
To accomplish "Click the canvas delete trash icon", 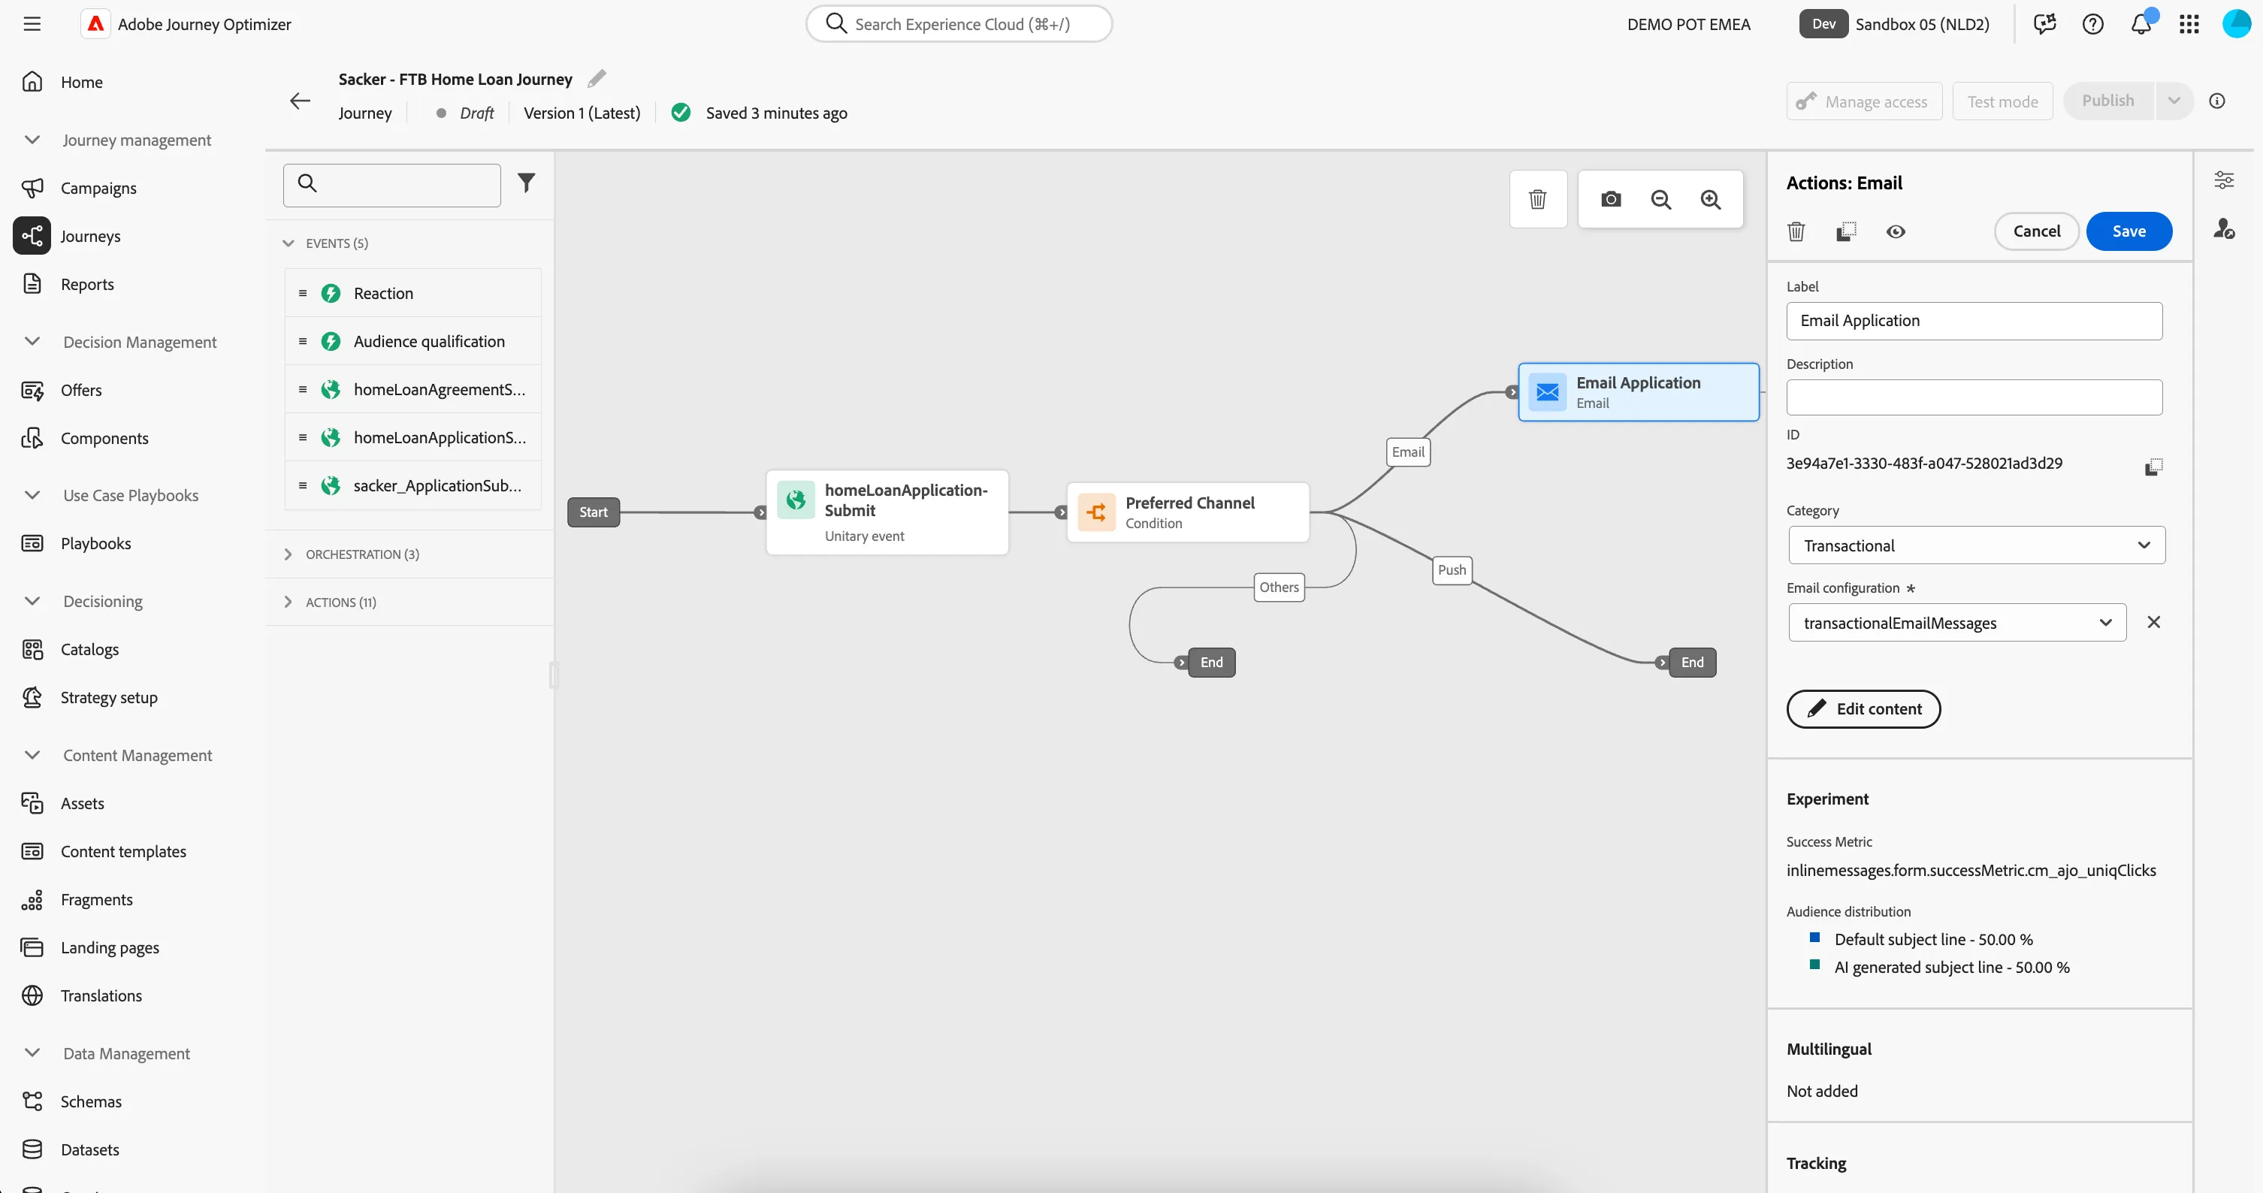I will 1537,199.
